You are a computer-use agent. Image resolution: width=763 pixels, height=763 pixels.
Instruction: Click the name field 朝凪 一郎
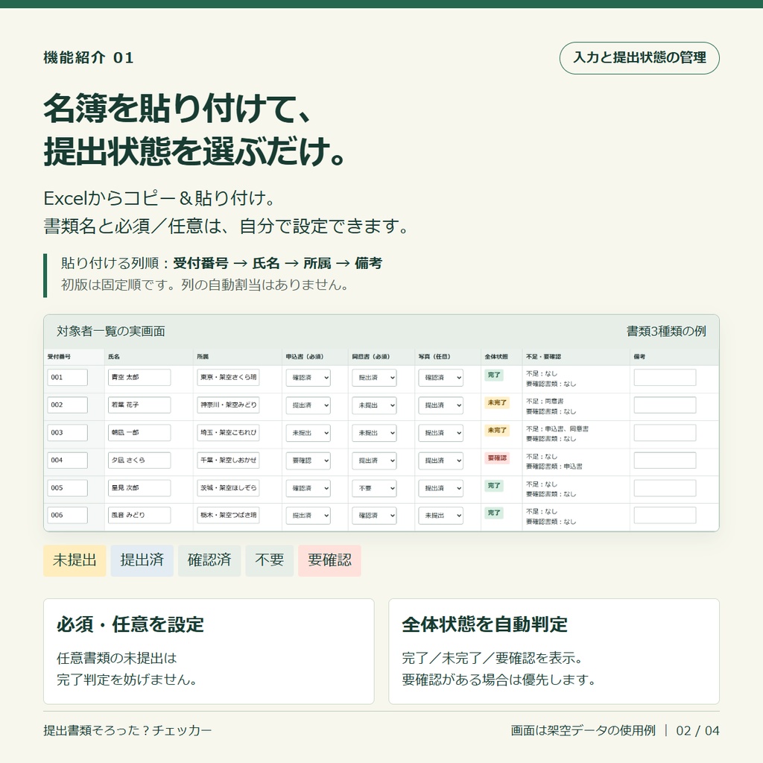tap(139, 433)
